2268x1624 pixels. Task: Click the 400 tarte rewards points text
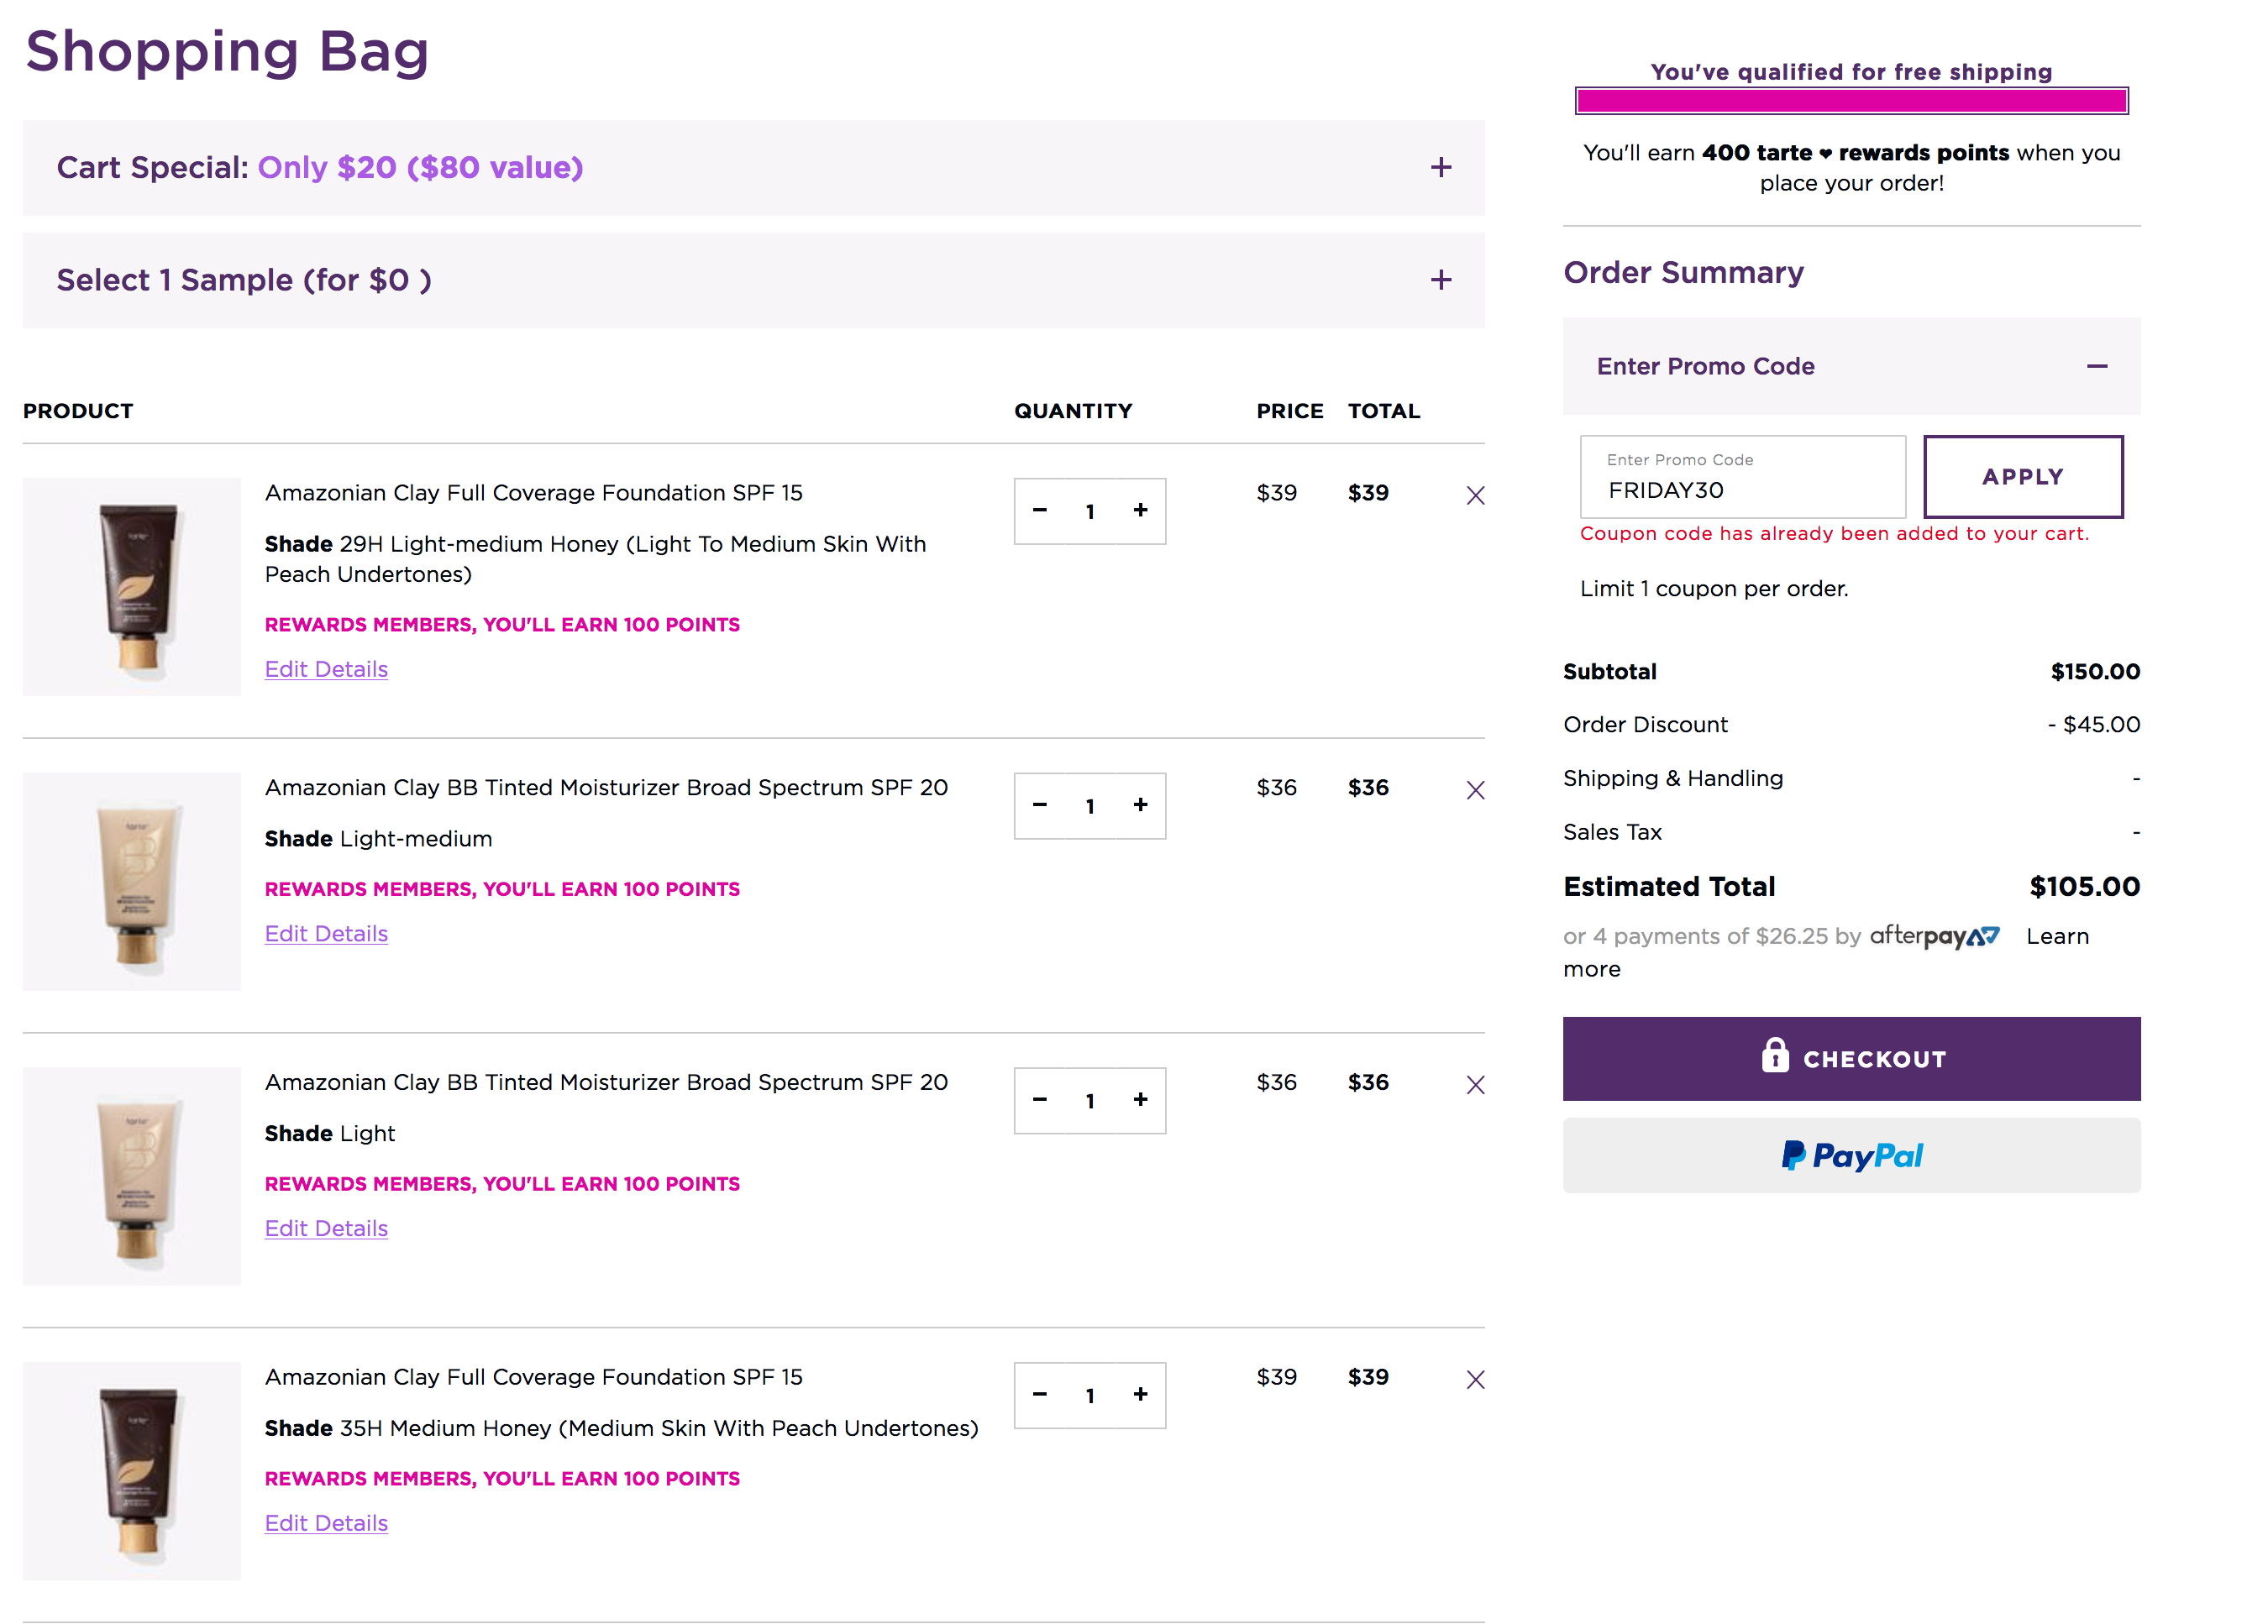point(1855,153)
